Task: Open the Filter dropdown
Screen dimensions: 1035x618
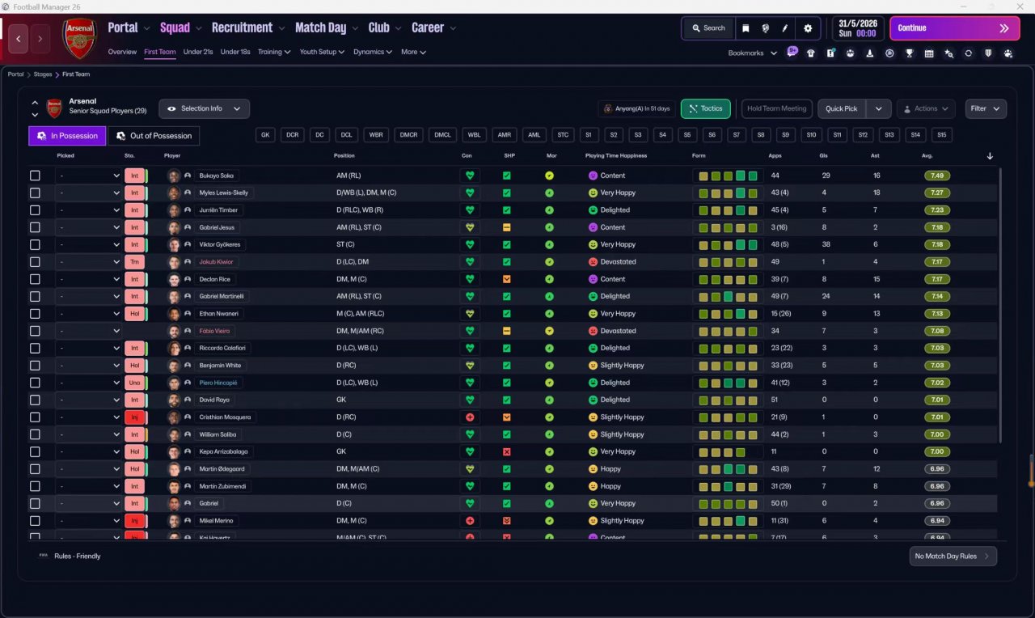Action: (986, 108)
